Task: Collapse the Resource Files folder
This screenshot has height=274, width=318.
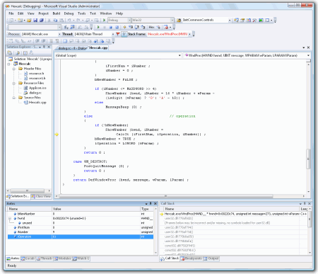Action: [13, 84]
